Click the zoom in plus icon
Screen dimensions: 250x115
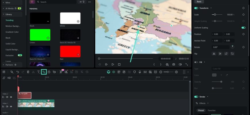click(176, 72)
